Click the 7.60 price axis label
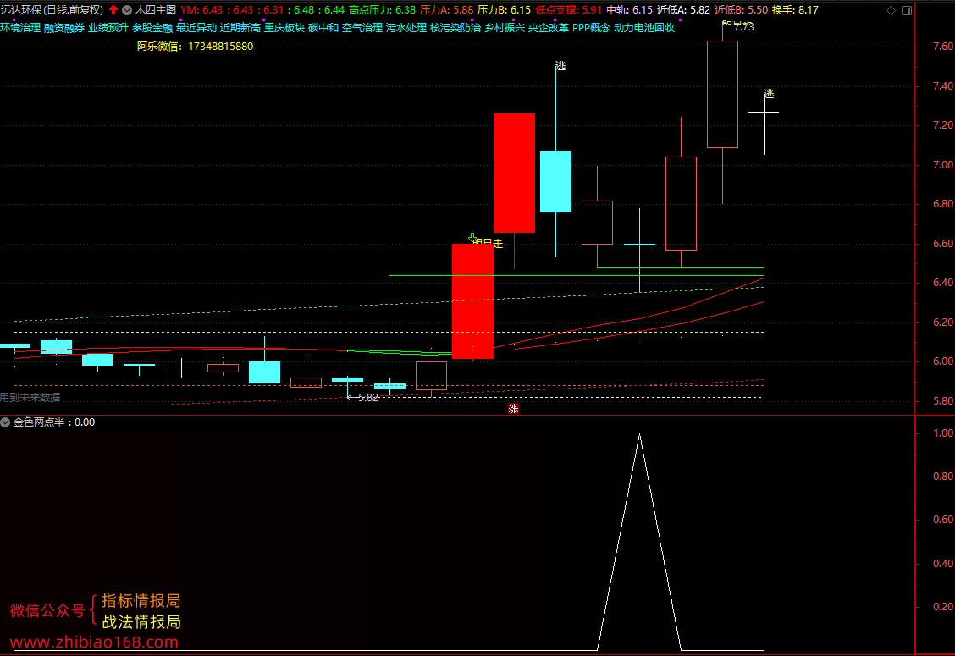 pos(943,47)
